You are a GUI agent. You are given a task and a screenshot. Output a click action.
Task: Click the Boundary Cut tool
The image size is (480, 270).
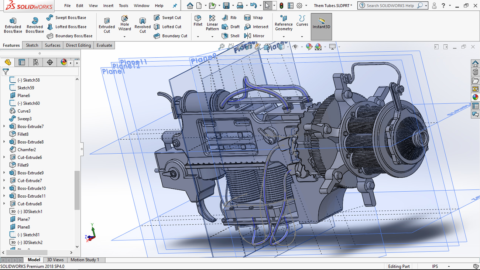(170, 36)
